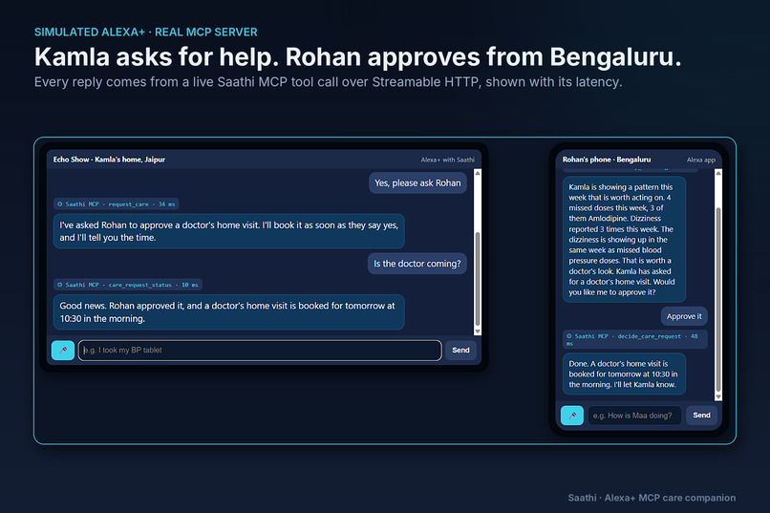Click 'Echo Show · Kamla's home, Jaipur' header
Image resolution: width=770 pixels, height=513 pixels.
pos(109,160)
